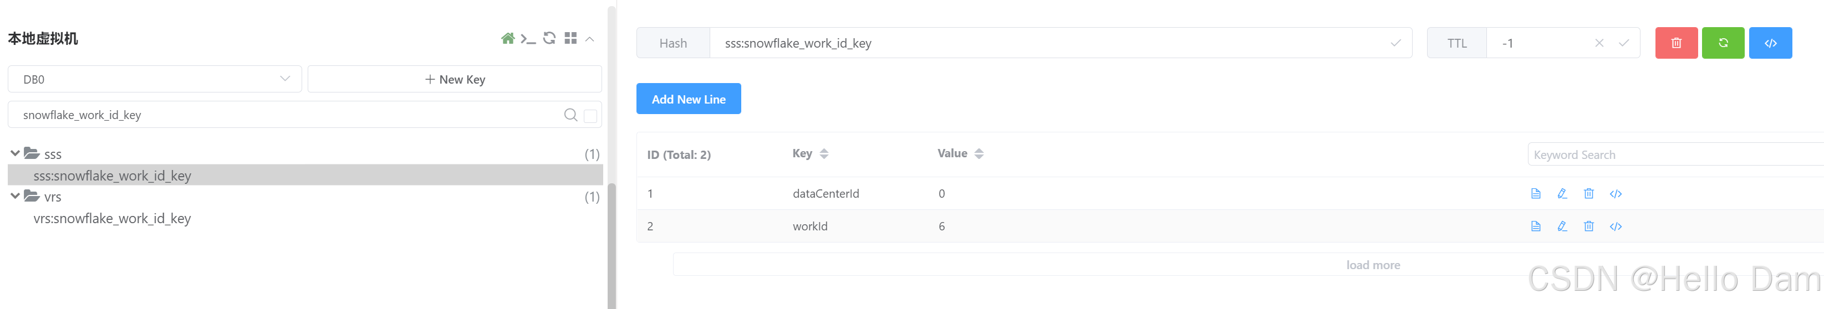
Task: Open the DB0 database dropdown
Action: [x=155, y=79]
